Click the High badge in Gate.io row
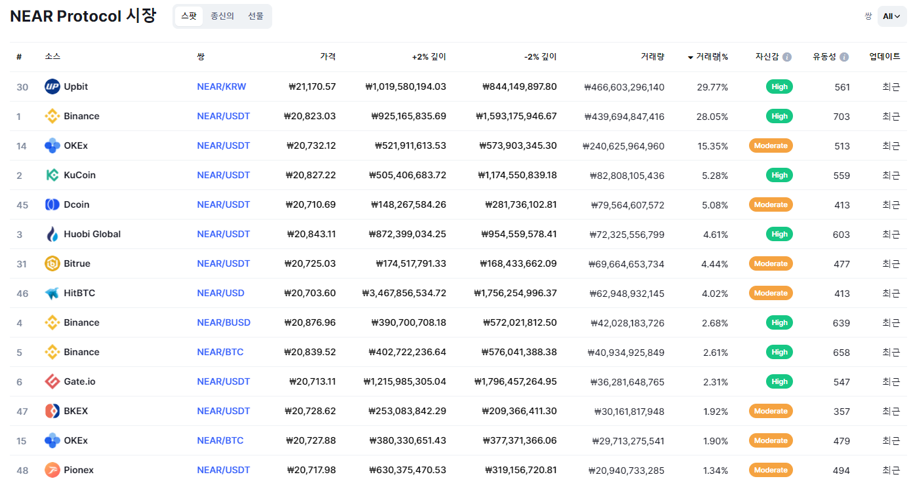 point(779,381)
